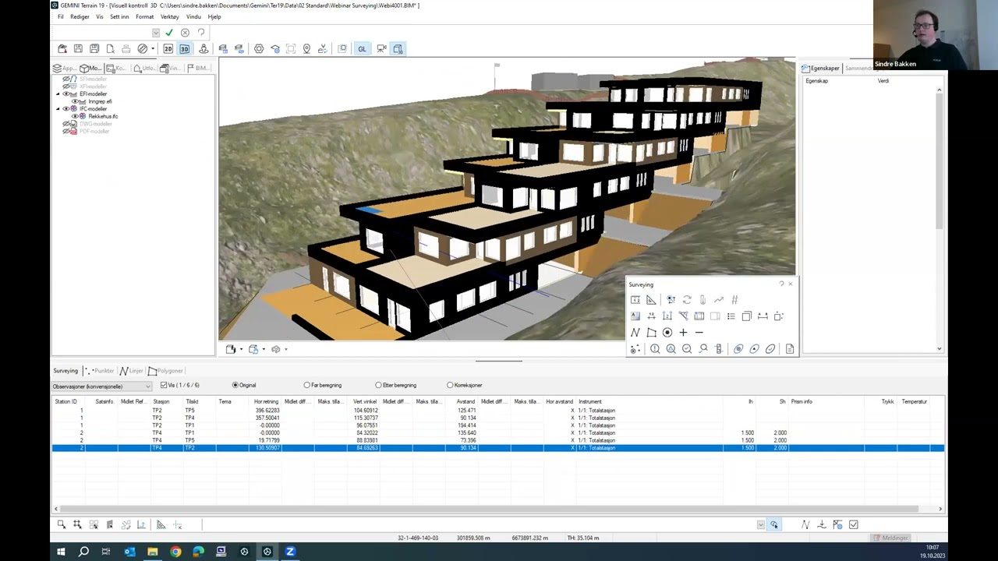Select the Før beregning radio button
Viewport: 998px width, 561px height.
(307, 385)
